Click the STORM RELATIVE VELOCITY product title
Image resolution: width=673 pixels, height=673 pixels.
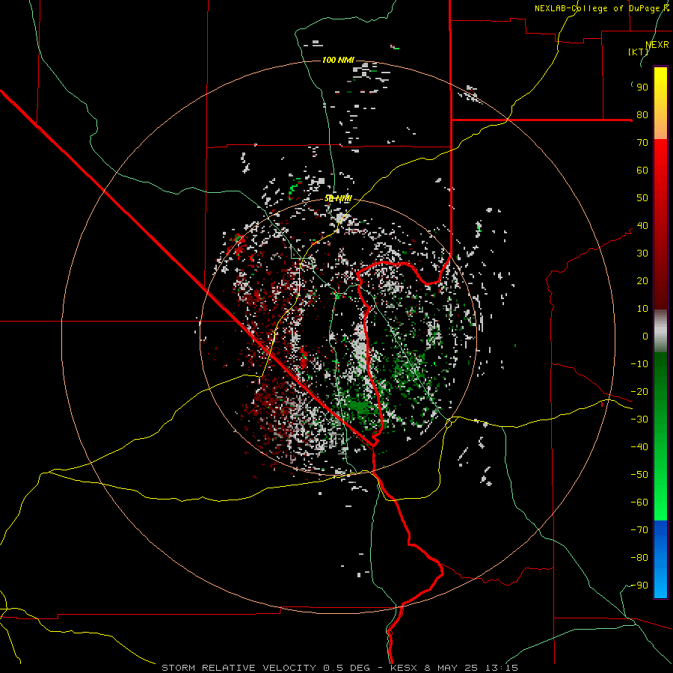click(239, 668)
